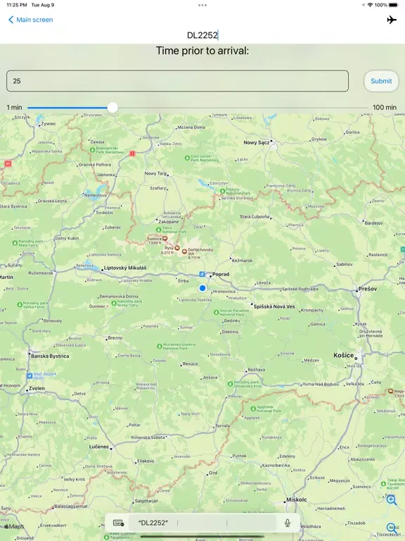Tap the Apple Maps legal logo
This screenshot has width=405, height=541.
coord(14,526)
